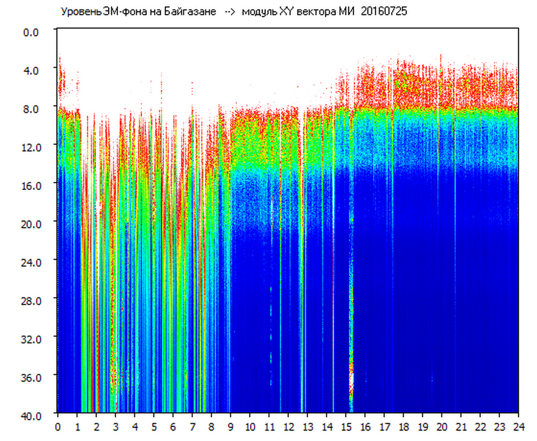Click the chart title 'Уровень ЭМ-фона на Байгазане'

coord(138,12)
